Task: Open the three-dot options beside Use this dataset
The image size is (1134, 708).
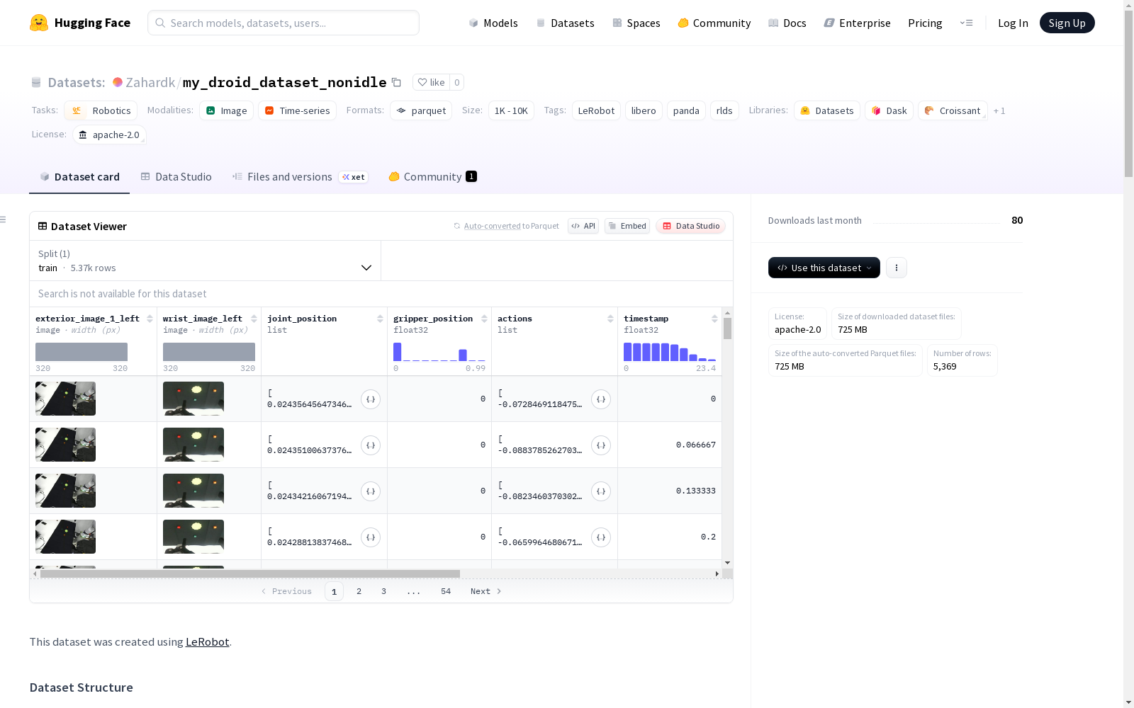Action: [x=897, y=268]
